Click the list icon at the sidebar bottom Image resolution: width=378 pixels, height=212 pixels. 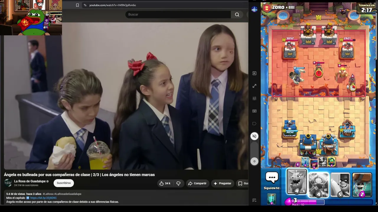coord(254,200)
